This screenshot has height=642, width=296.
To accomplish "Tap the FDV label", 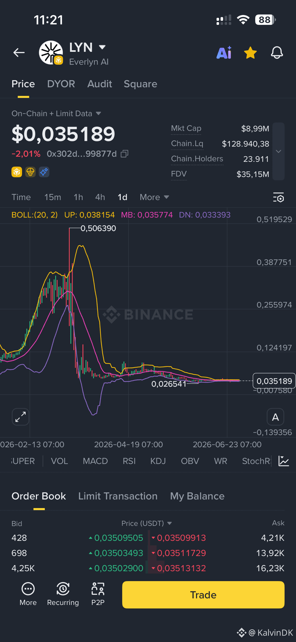I will pos(179,174).
